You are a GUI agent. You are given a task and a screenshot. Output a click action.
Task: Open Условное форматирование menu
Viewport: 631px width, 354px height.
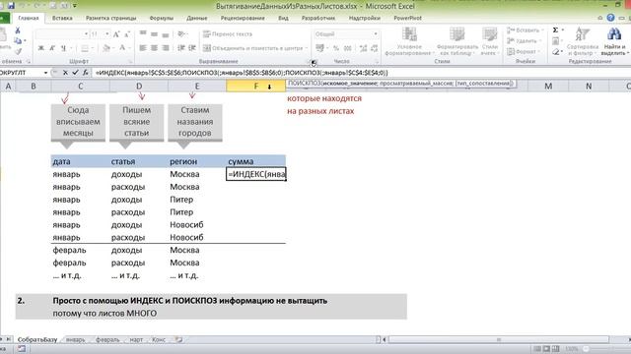click(409, 41)
